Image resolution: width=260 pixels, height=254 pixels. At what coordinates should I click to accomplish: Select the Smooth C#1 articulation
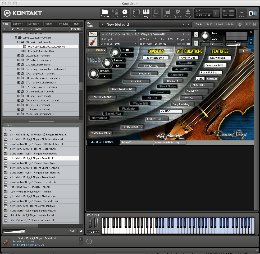click(188, 58)
